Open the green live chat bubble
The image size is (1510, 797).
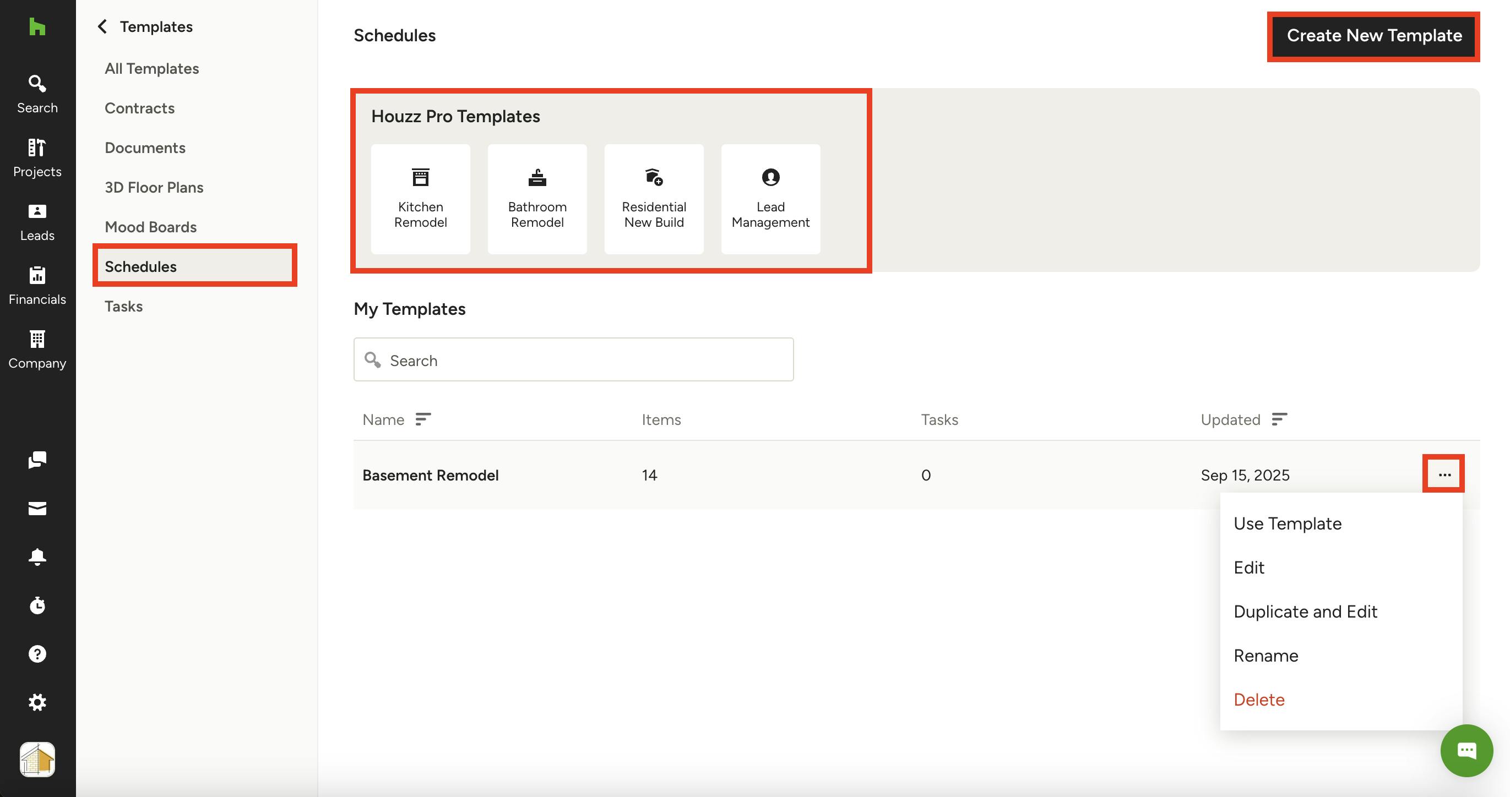(1466, 750)
